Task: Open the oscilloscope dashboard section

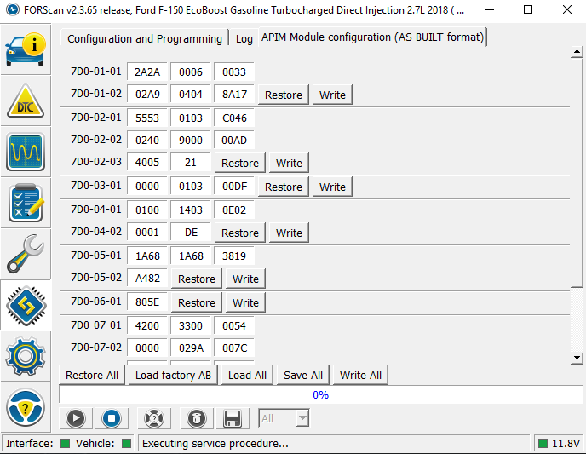Action: [26, 152]
